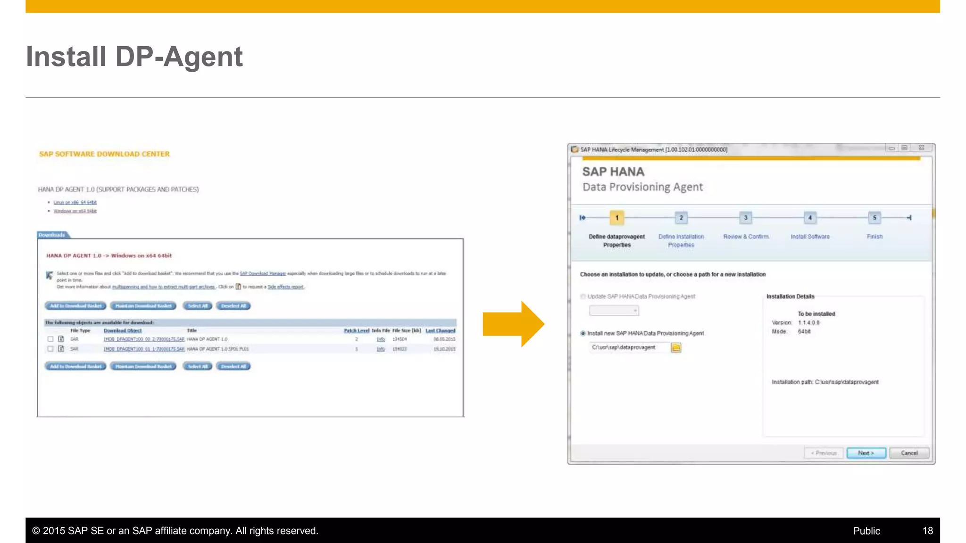966x543 pixels.
Task: Select Update SAP HANA Data Provisioning Agent radio
Action: click(x=583, y=296)
